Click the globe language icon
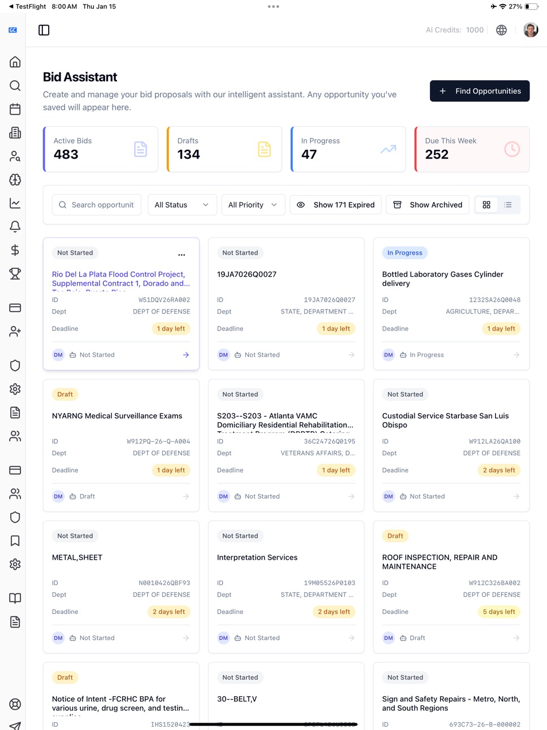The height and width of the screenshot is (730, 547). point(501,30)
